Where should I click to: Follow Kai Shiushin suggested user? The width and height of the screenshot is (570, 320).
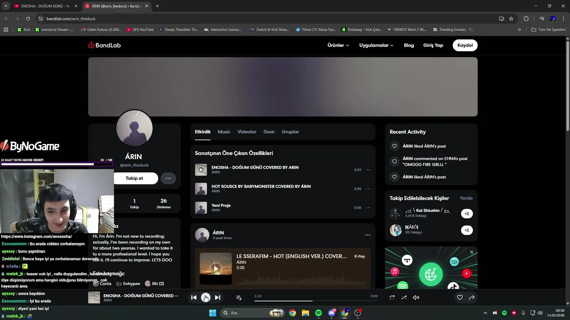click(467, 214)
